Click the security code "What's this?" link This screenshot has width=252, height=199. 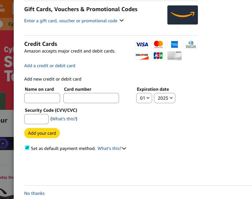[64, 119]
